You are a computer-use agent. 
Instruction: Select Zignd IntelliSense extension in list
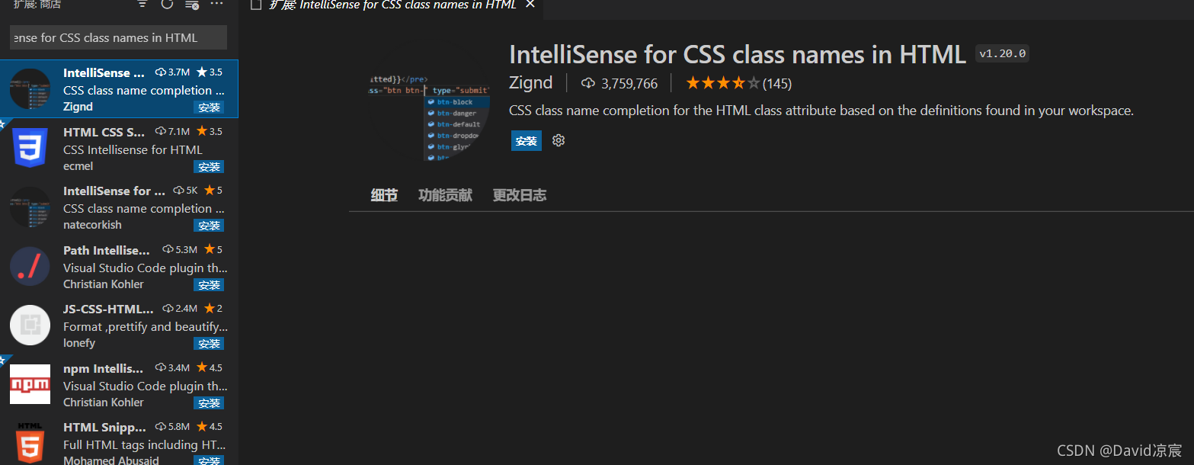click(x=120, y=89)
